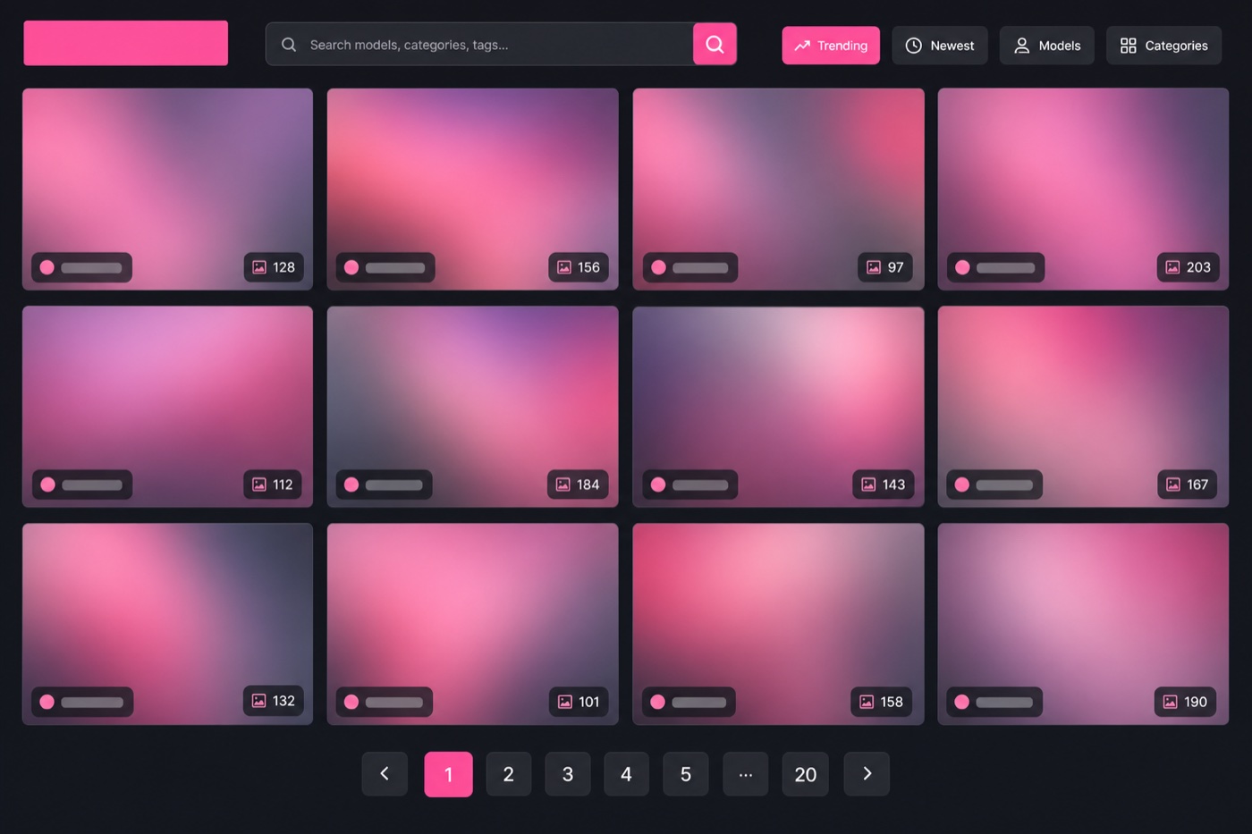1252x834 pixels.
Task: Click the image count badge showing 101
Action: (x=579, y=702)
